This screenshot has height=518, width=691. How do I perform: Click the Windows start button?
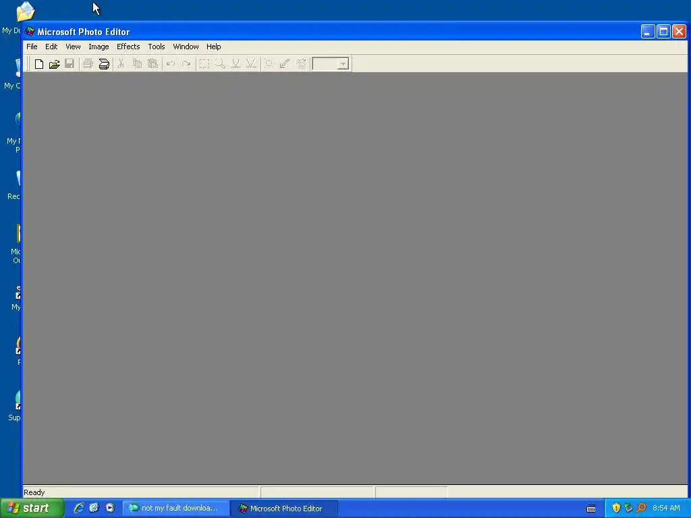32,509
